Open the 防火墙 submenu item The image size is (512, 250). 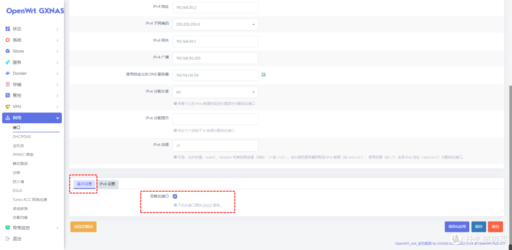[x=18, y=181]
